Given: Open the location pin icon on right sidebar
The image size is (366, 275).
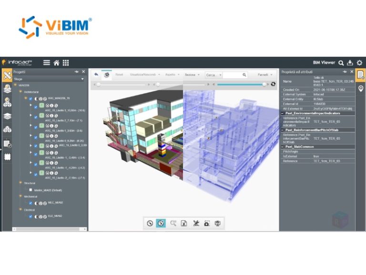Looking at the screenshot, I should pos(361,89).
